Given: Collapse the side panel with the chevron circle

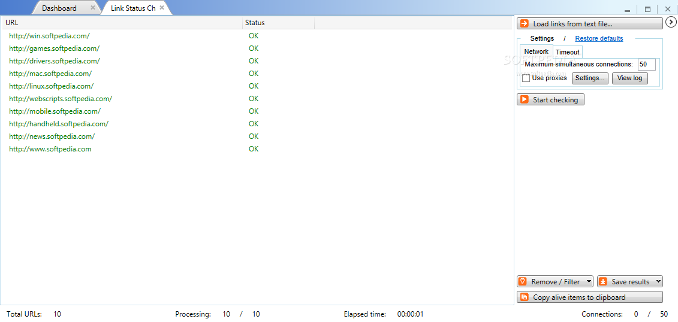Looking at the screenshot, I should pyautogui.click(x=671, y=22).
